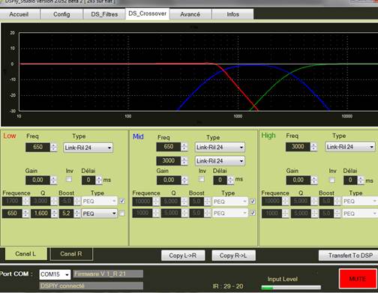
Task: Adjust the High Freq stepper arrows
Action: [313, 146]
